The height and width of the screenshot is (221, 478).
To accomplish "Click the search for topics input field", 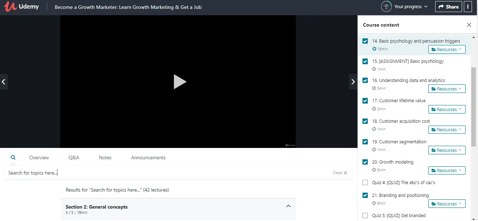I will tap(167, 173).
